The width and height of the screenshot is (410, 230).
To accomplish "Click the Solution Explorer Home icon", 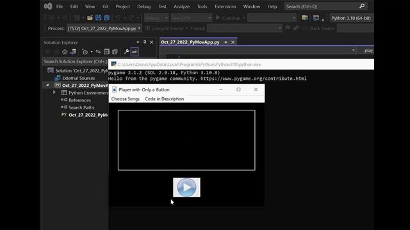I will coord(65,52).
